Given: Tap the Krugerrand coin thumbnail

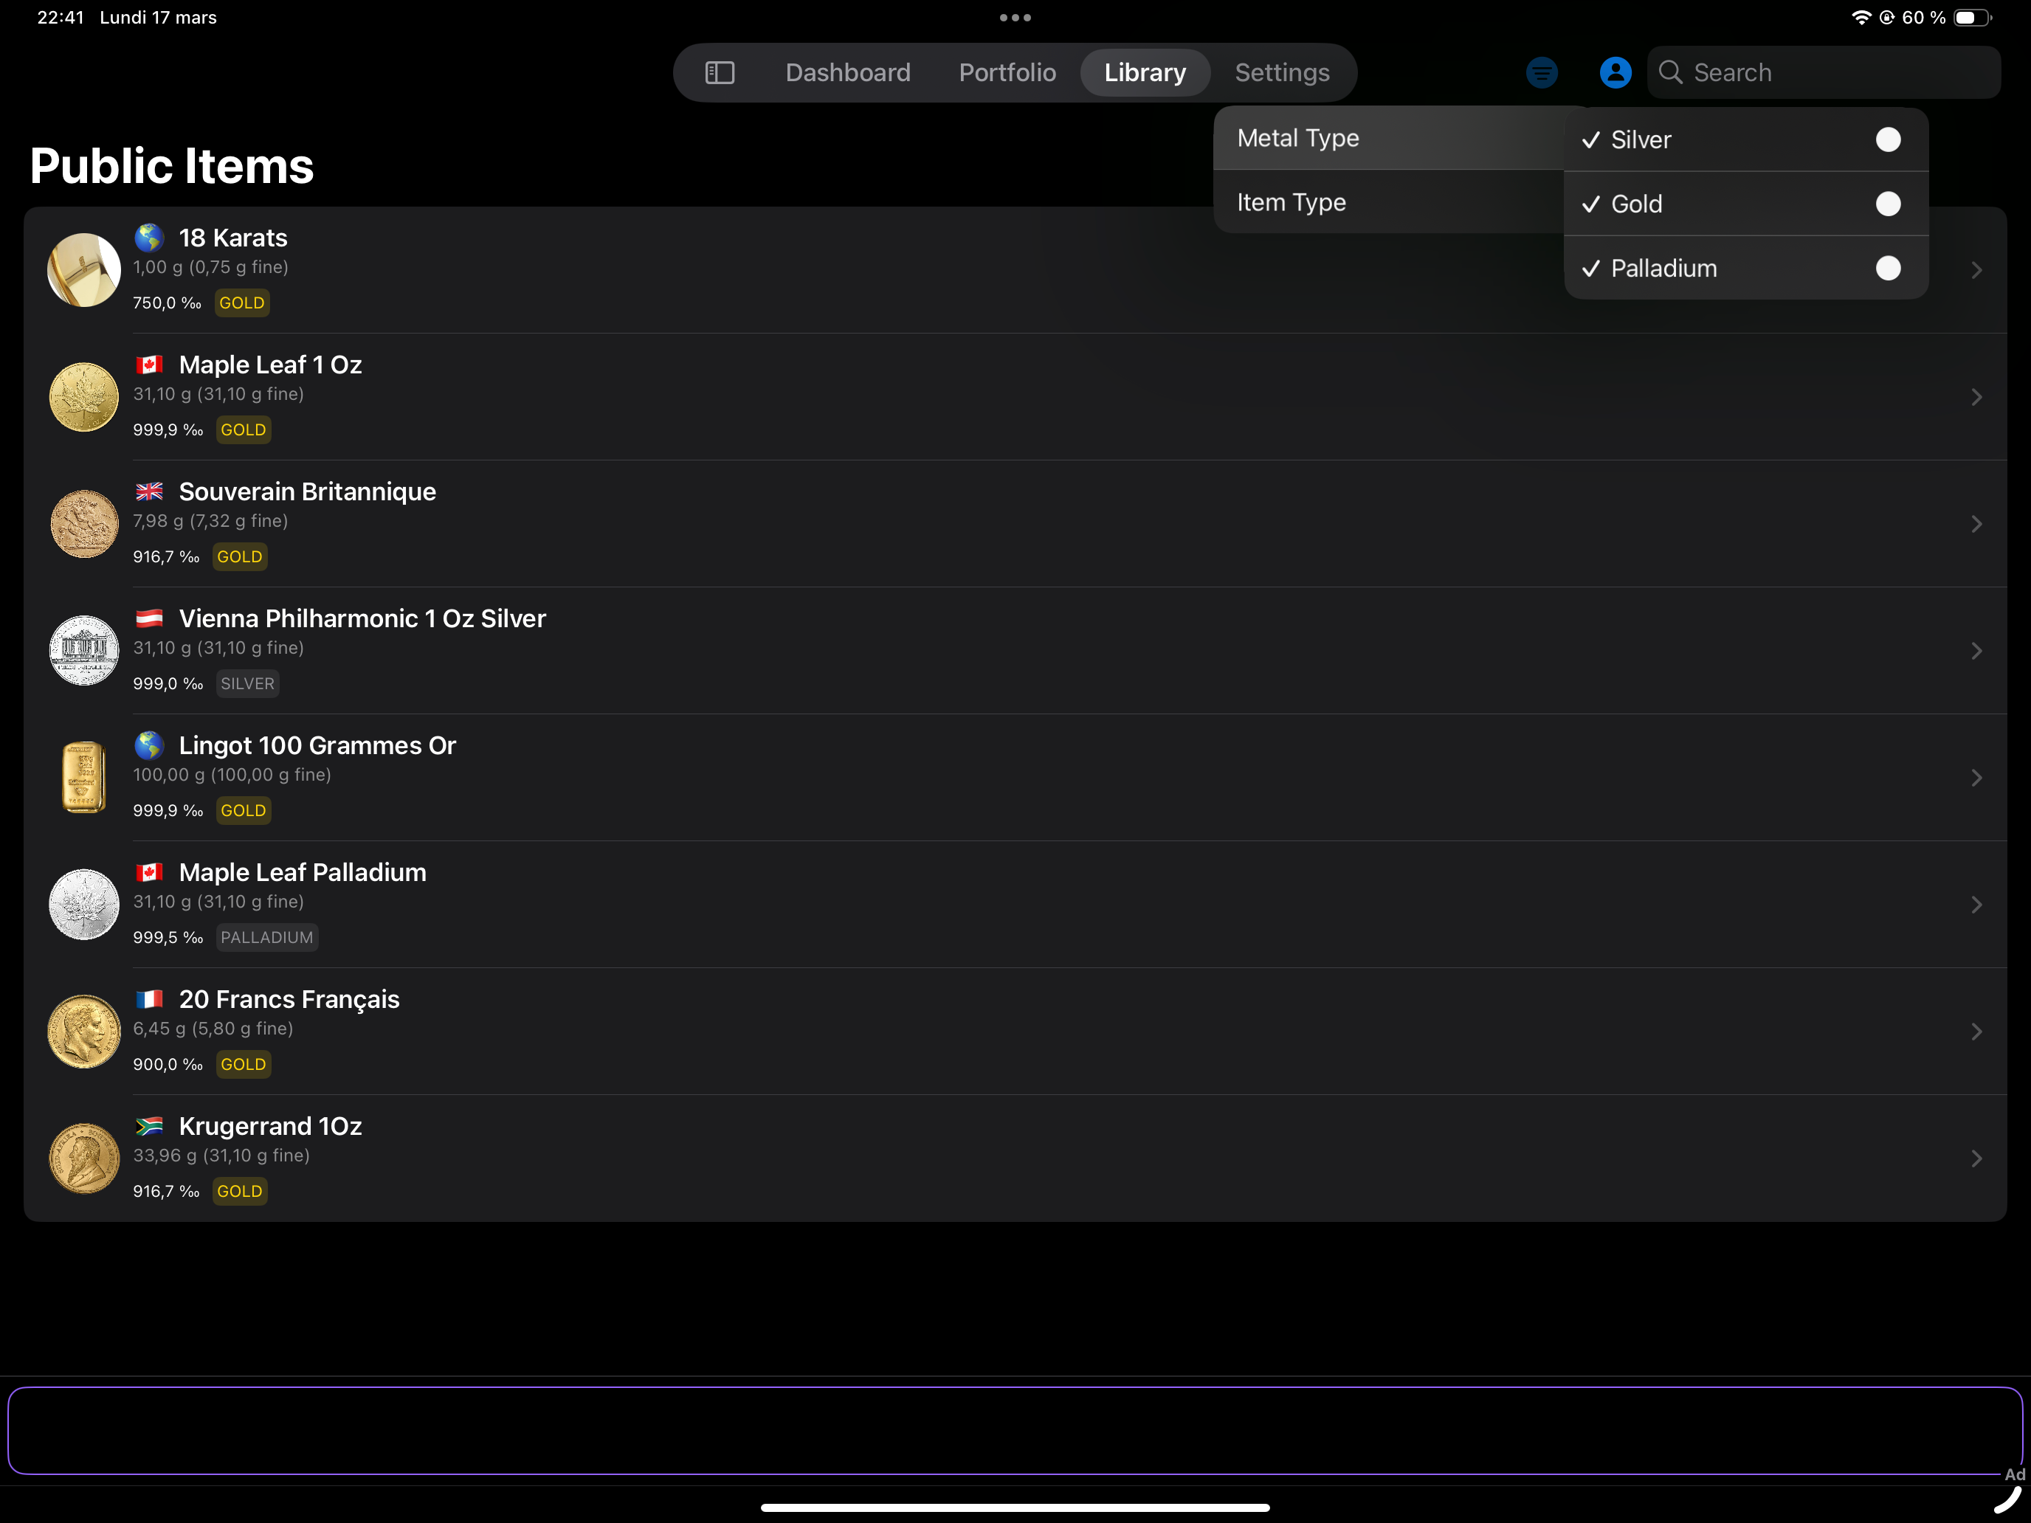Looking at the screenshot, I should click(x=83, y=1158).
